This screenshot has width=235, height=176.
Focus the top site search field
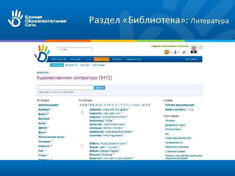click(x=74, y=50)
